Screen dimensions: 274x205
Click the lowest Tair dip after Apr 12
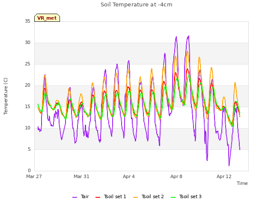pos(229,165)
